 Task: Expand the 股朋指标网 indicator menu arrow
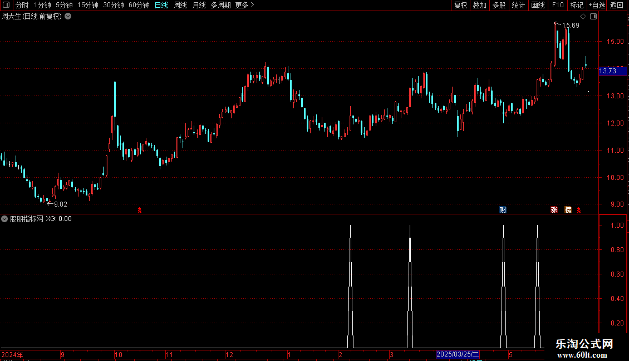[x=4, y=219]
